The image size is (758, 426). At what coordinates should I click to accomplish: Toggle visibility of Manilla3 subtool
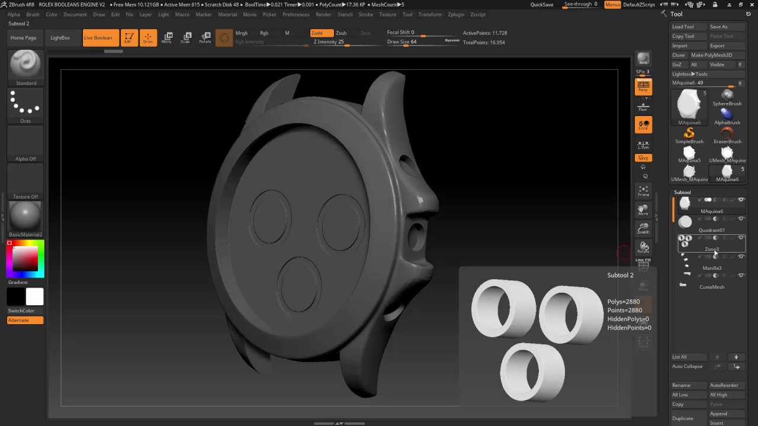[x=741, y=257]
